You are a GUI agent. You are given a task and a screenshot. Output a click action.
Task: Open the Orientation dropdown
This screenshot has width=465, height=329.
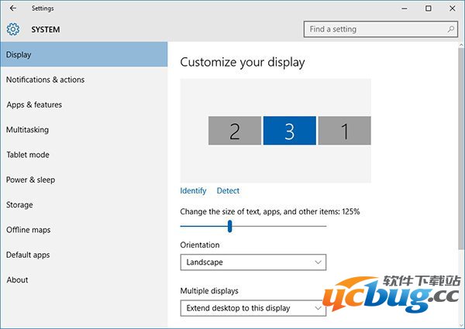[253, 262]
